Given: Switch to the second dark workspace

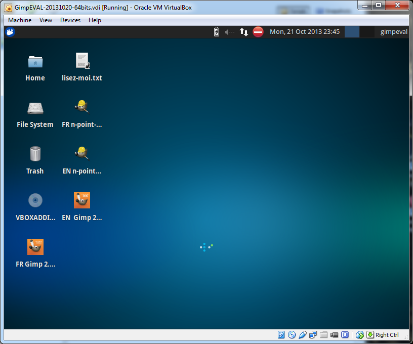Looking at the screenshot, I should coord(367,32).
